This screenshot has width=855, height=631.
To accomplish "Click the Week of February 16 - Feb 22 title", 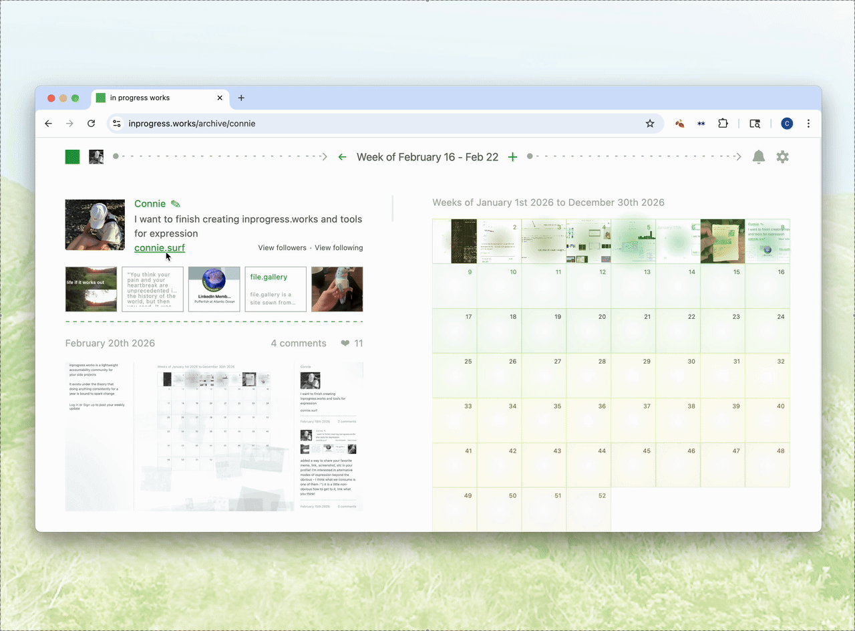I will tap(427, 157).
